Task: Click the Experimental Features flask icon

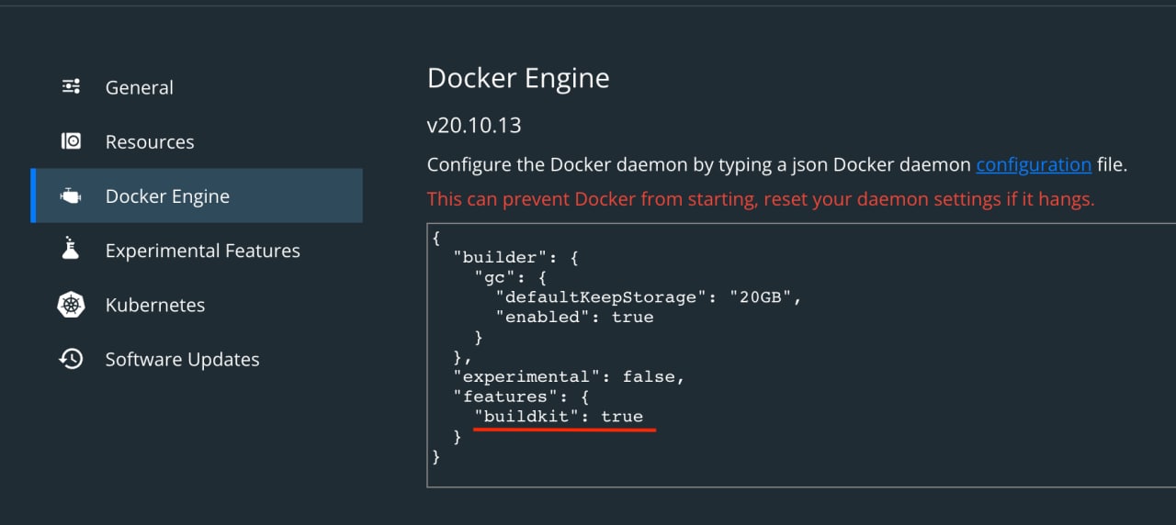Action: click(71, 250)
